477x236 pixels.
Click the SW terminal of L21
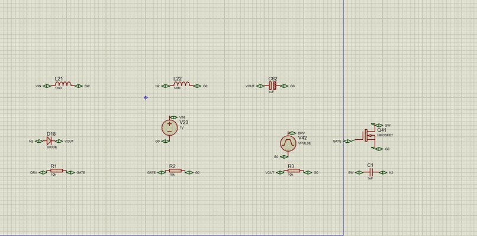coord(79,86)
